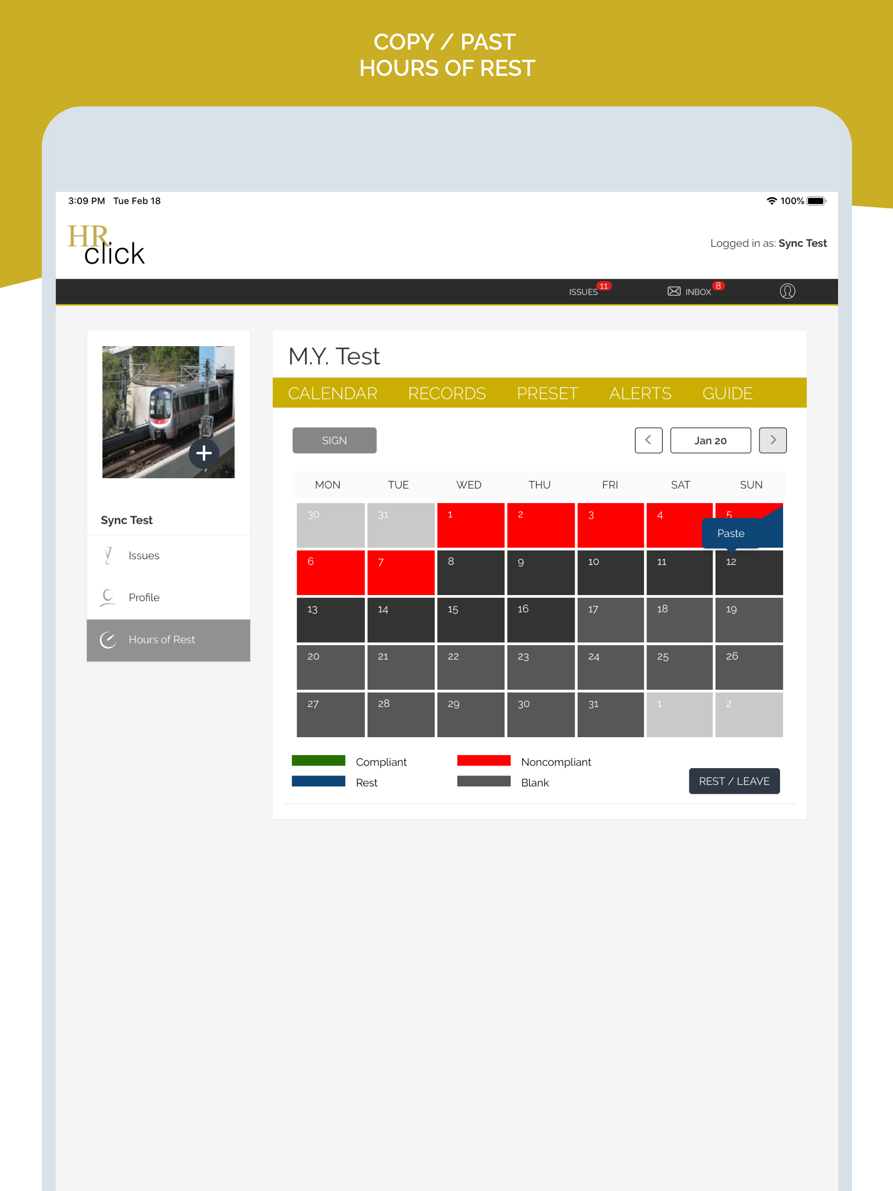
Task: Select calendar day 2 on Thursday
Action: coord(541,525)
